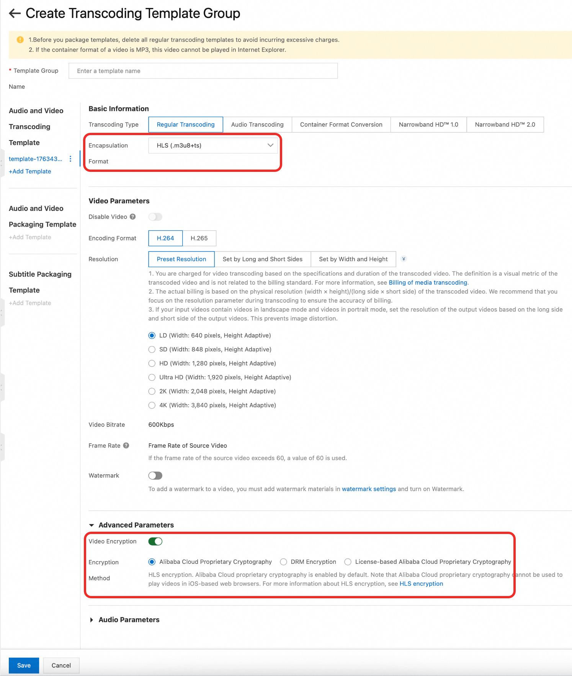Collapse the Advanced Parameters section

point(92,525)
